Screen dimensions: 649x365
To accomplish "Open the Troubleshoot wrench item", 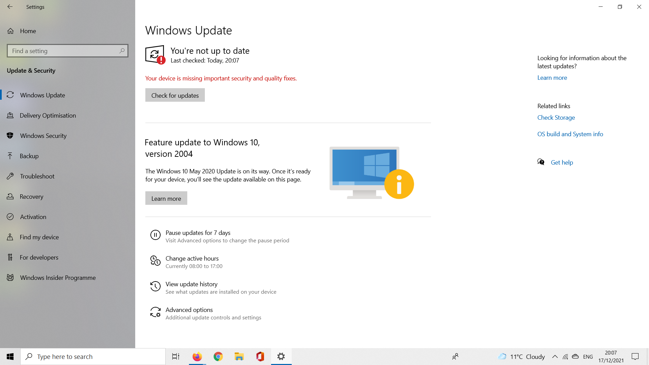I will point(37,176).
